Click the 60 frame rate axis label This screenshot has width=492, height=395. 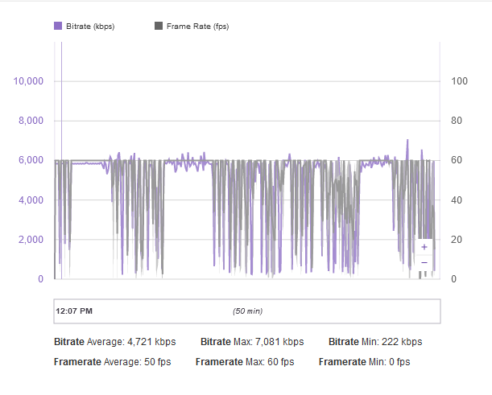point(457,160)
